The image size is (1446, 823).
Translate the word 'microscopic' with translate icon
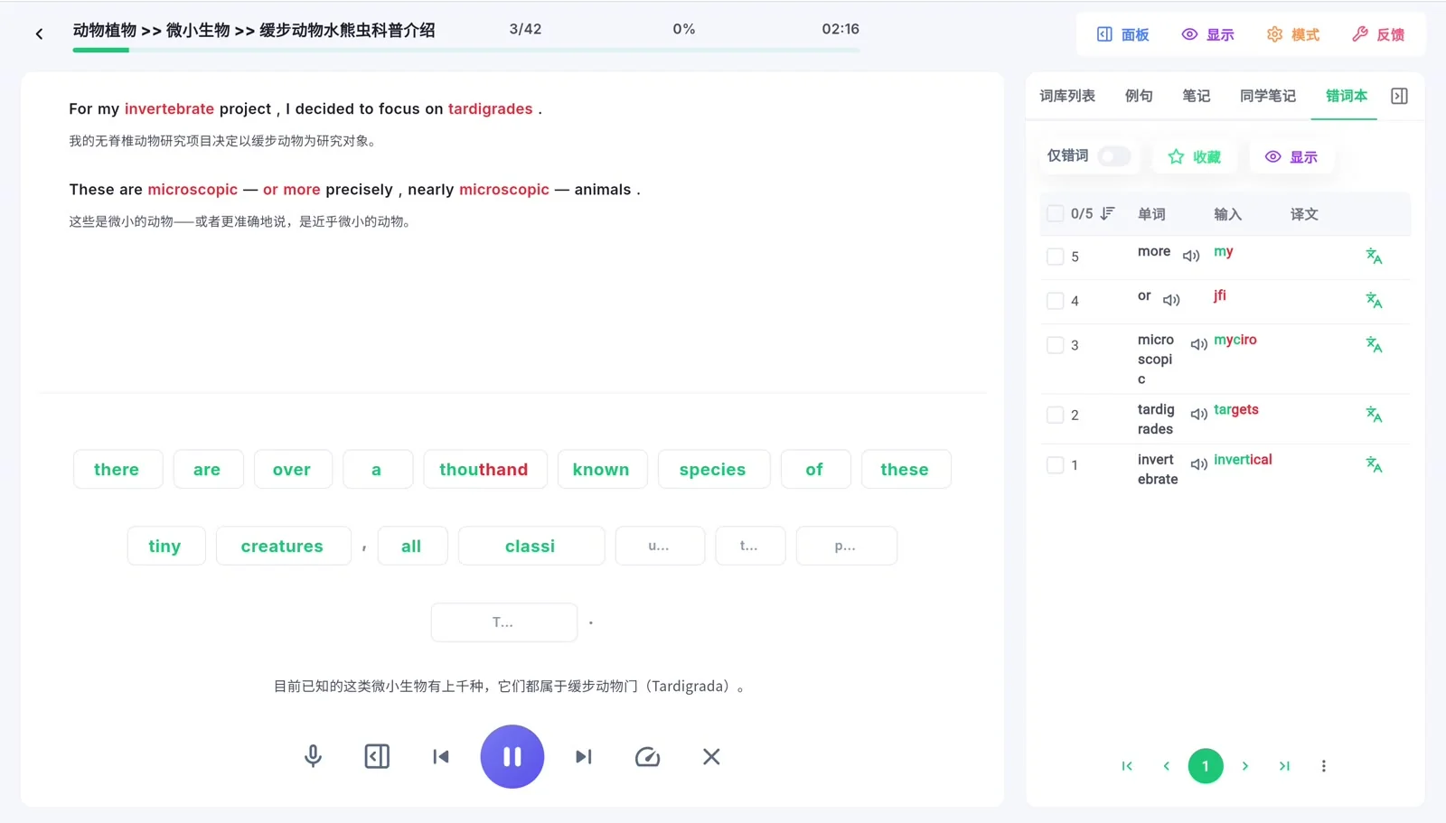pyautogui.click(x=1374, y=344)
